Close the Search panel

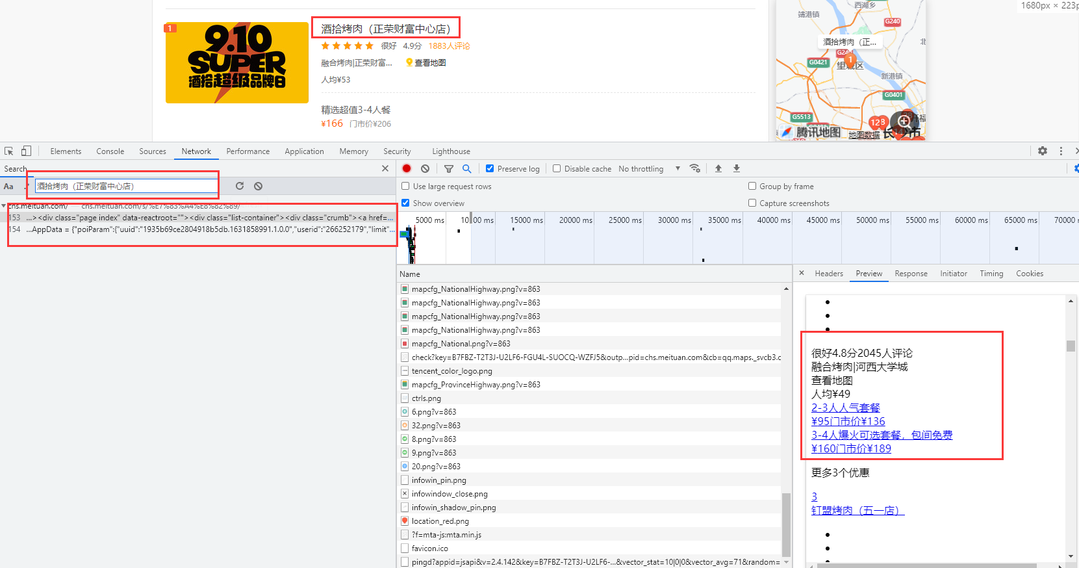(x=385, y=168)
